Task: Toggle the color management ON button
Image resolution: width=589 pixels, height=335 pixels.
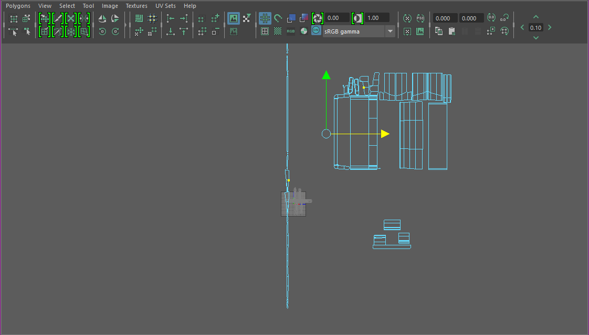Action: (315, 31)
